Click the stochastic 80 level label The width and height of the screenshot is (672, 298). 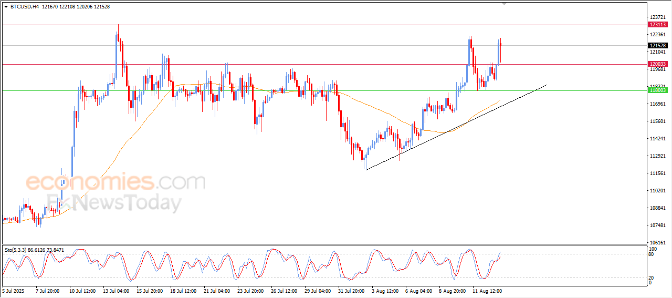point(652,254)
